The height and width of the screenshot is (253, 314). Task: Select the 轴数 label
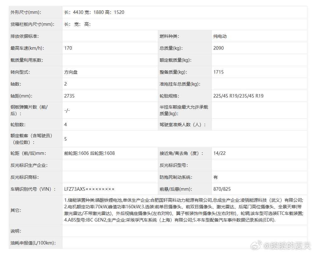click(16, 84)
